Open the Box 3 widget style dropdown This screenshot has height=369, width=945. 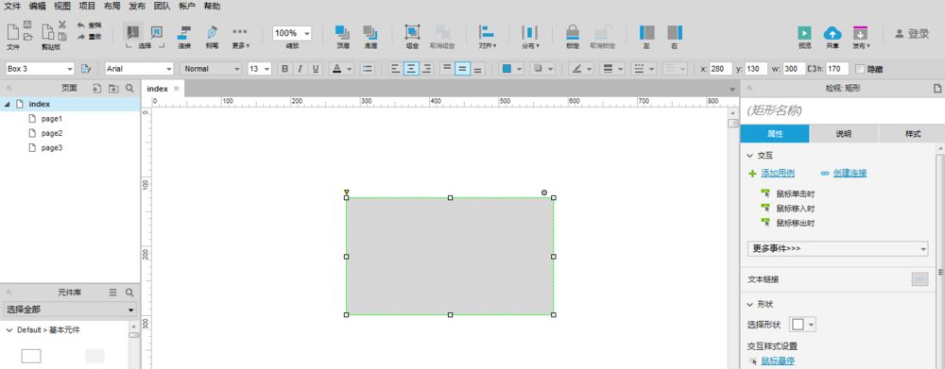(40, 69)
